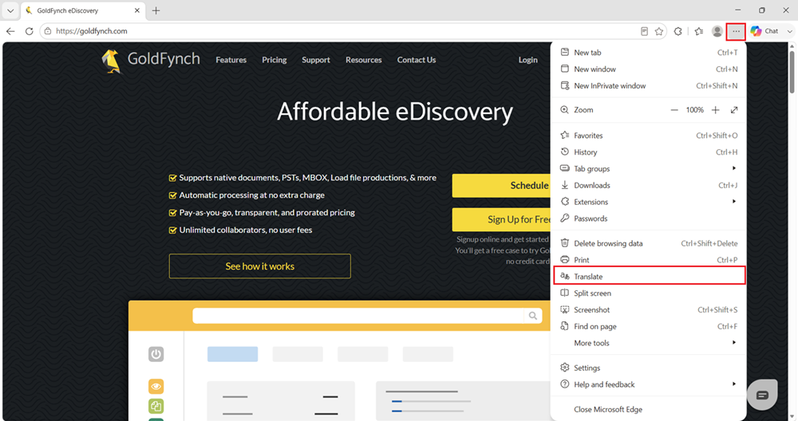
Task: Click the site info lock icon
Action: (x=48, y=31)
